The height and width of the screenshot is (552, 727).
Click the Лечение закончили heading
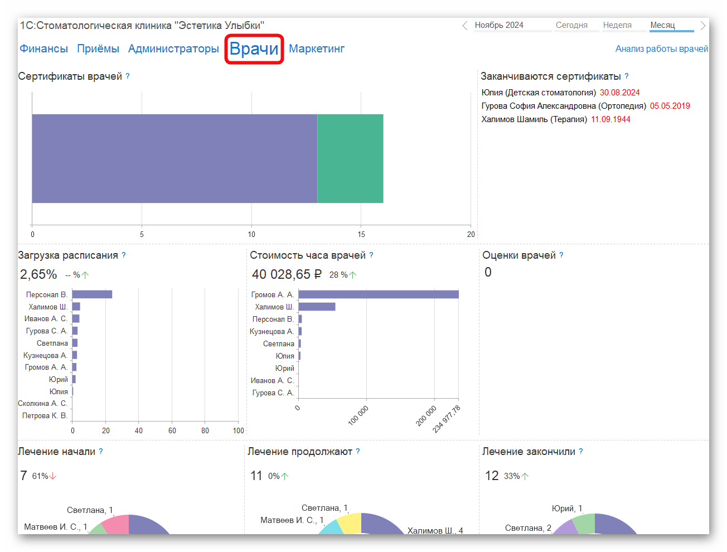(529, 452)
